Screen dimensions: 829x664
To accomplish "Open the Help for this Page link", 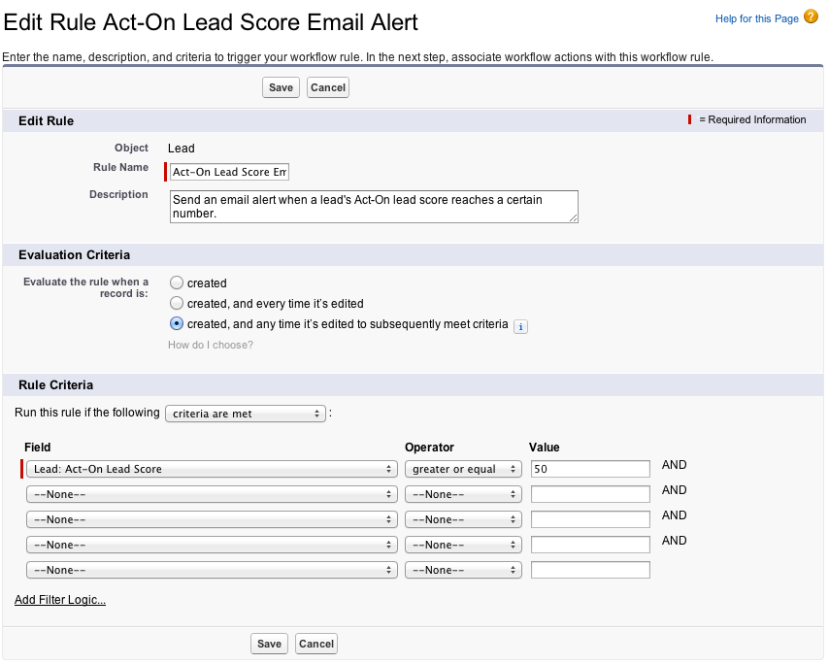I will pos(756,19).
